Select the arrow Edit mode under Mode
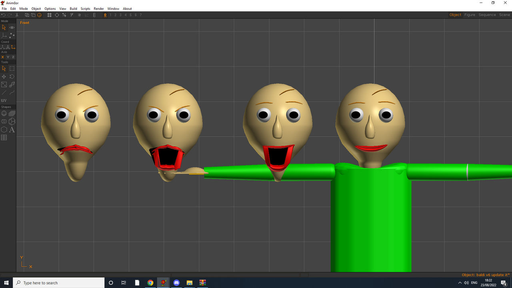The image size is (512, 288). pos(4,28)
